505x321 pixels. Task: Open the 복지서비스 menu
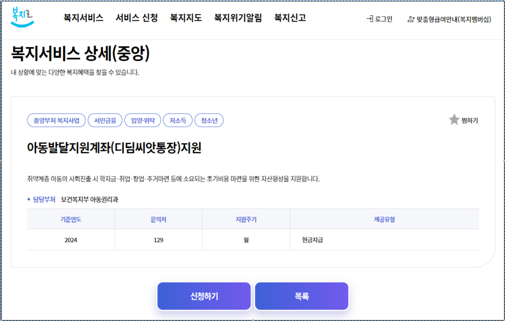pos(83,18)
